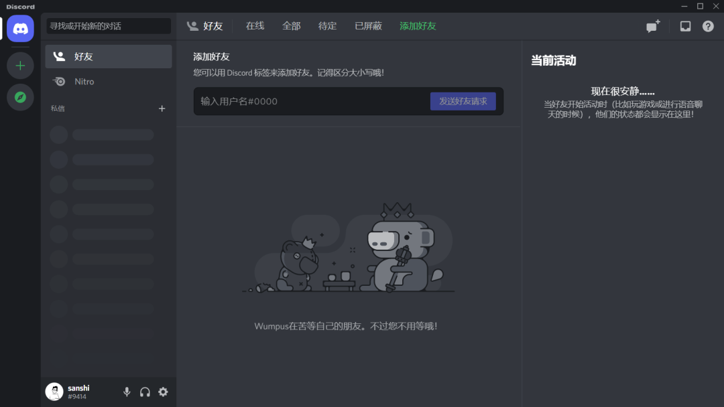This screenshot has height=407, width=724.
Task: Deafen audio with the headphone icon
Action: pyautogui.click(x=145, y=392)
